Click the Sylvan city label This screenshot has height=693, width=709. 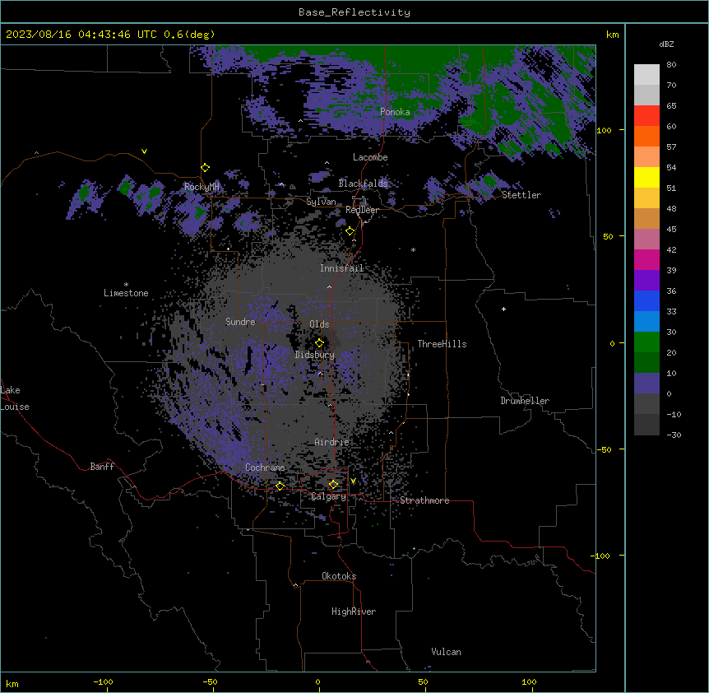(321, 202)
